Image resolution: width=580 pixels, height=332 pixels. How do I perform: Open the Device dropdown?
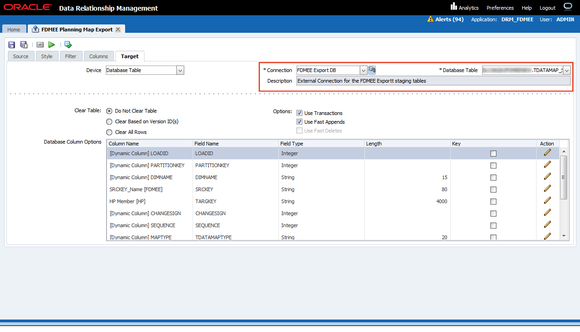(180, 70)
